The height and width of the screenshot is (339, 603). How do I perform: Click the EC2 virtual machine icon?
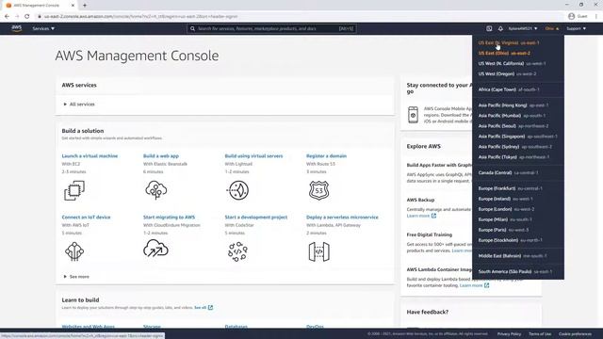click(x=74, y=190)
